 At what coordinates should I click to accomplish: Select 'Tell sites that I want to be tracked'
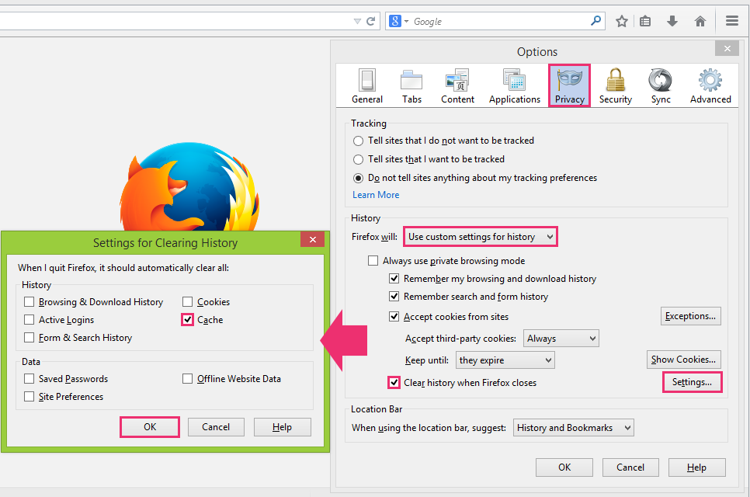429,159
